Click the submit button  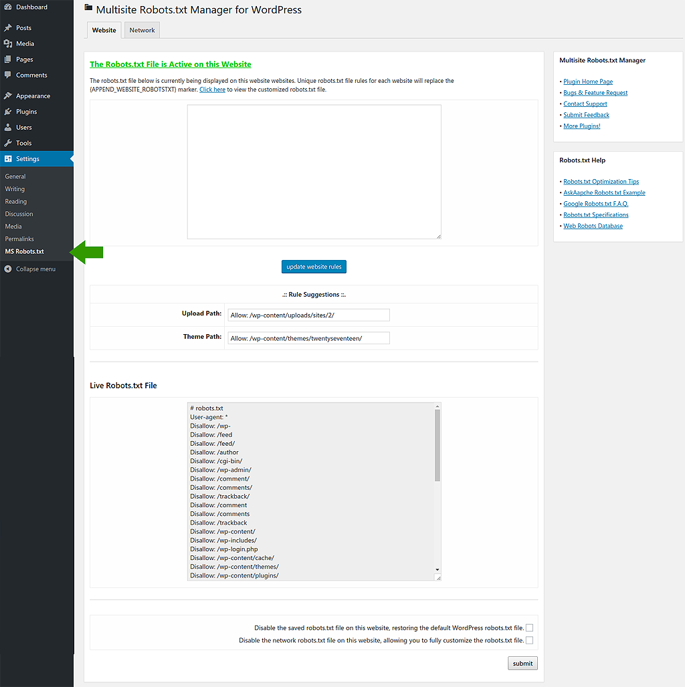pyautogui.click(x=522, y=664)
